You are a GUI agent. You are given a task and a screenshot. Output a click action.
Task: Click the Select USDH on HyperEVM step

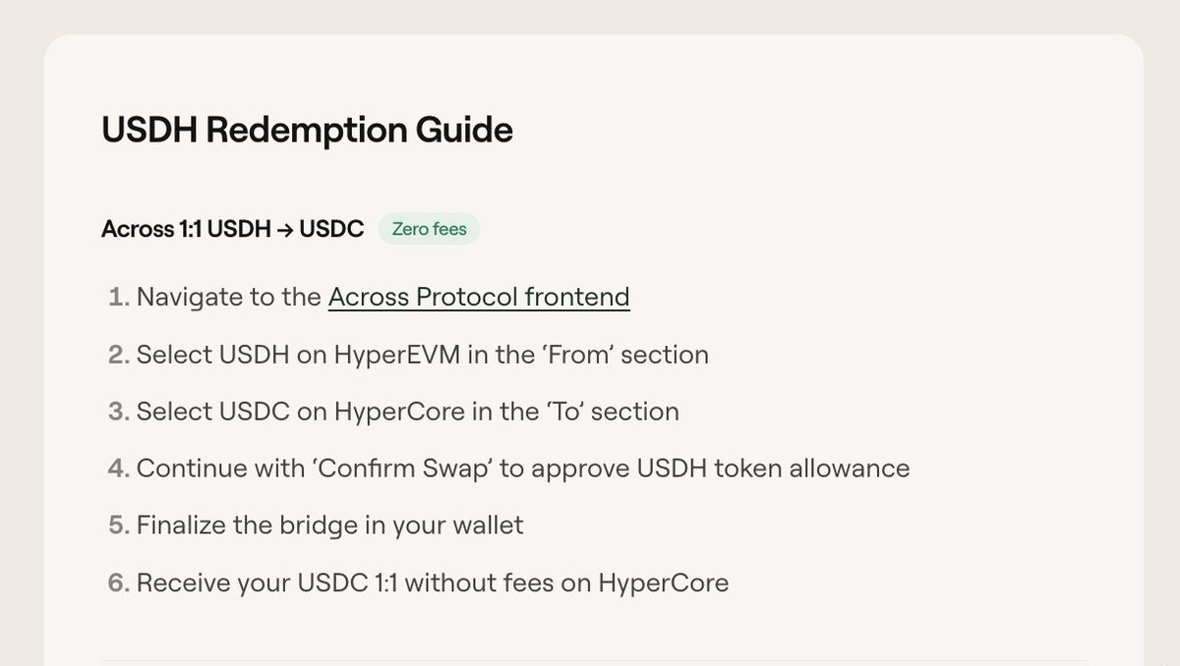tap(423, 355)
